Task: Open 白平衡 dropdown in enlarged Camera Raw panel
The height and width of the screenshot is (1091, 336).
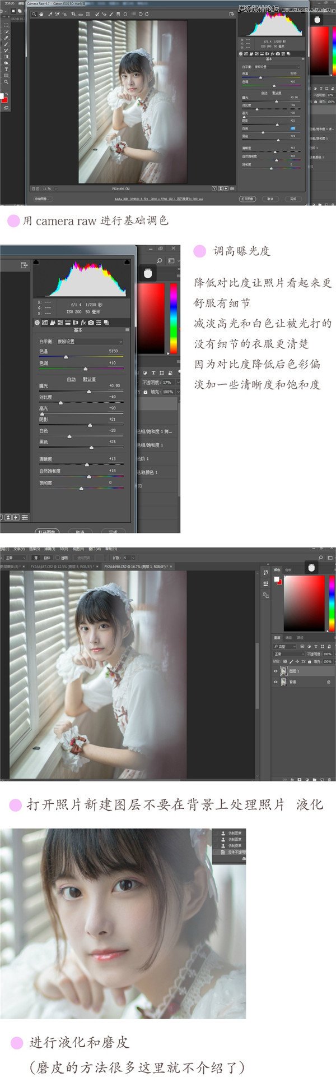Action: (x=90, y=341)
